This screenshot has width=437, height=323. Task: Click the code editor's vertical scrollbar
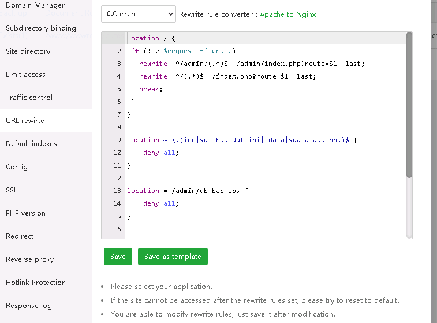[409, 104]
